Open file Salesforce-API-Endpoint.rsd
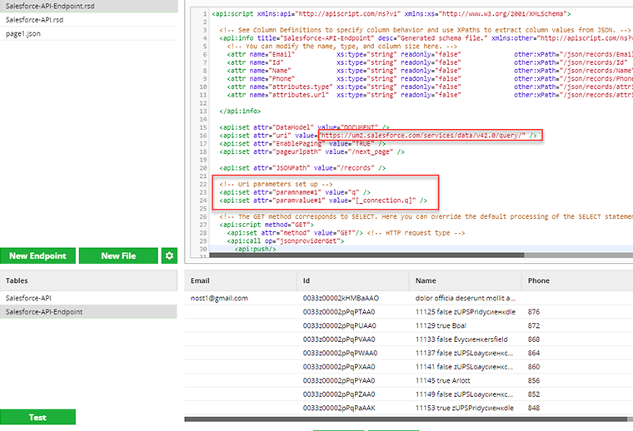 click(89, 6)
